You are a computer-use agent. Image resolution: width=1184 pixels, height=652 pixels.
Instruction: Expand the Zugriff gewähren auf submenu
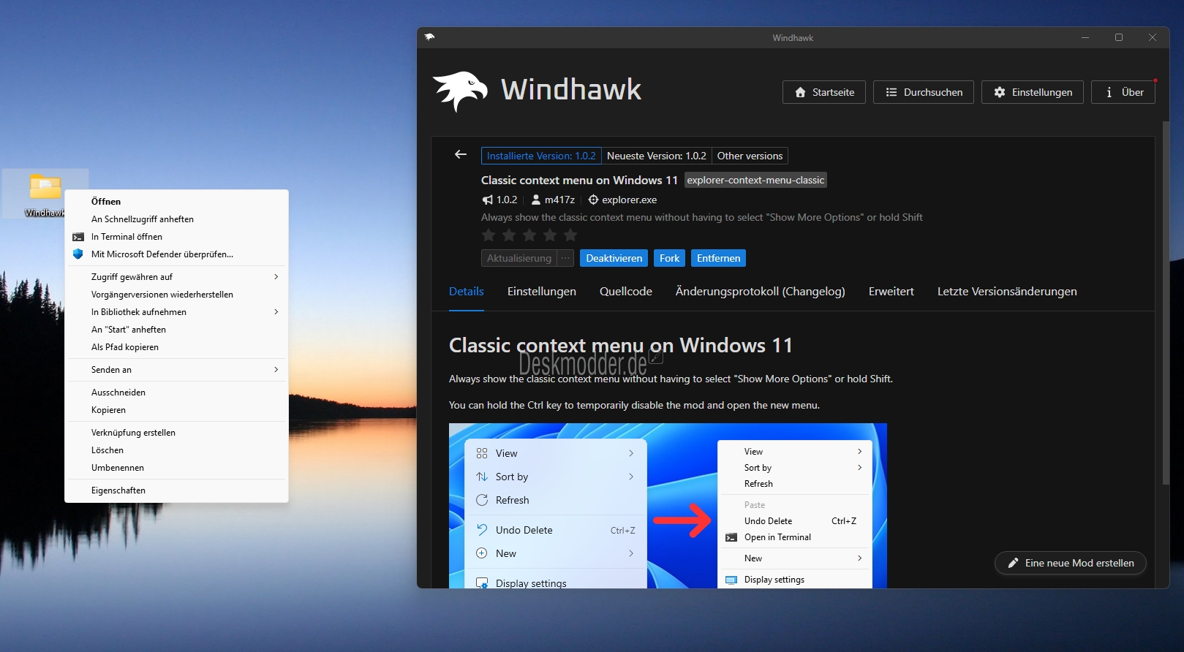(177, 277)
